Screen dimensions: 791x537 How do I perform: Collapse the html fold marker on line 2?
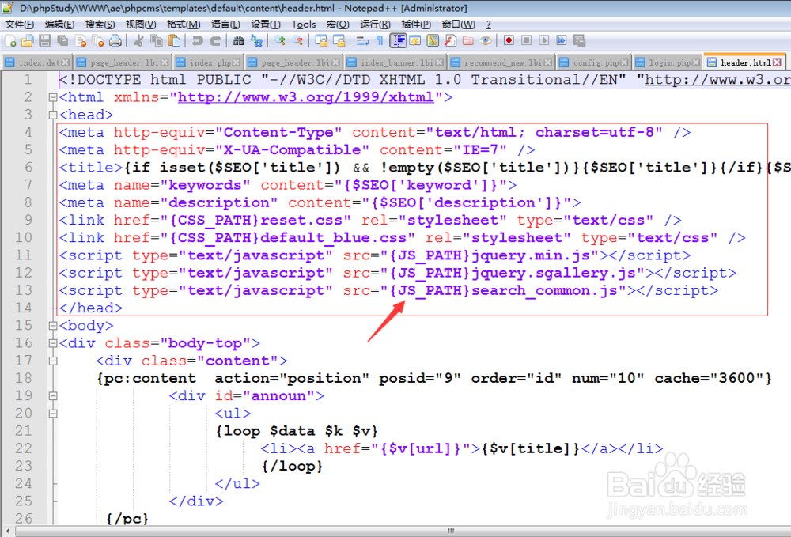pos(52,97)
